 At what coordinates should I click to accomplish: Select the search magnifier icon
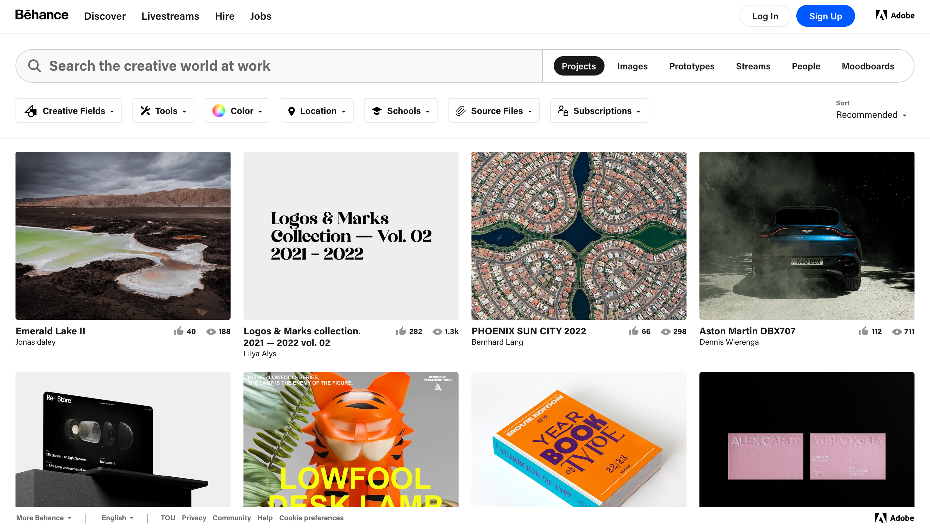click(x=35, y=66)
